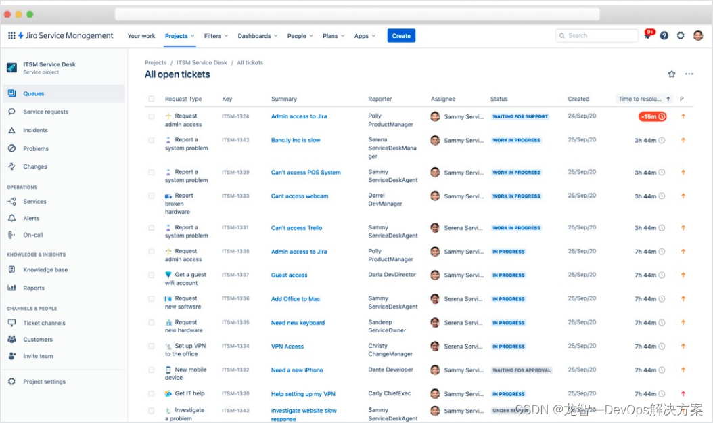Sort by Time to resolution column

(644, 99)
